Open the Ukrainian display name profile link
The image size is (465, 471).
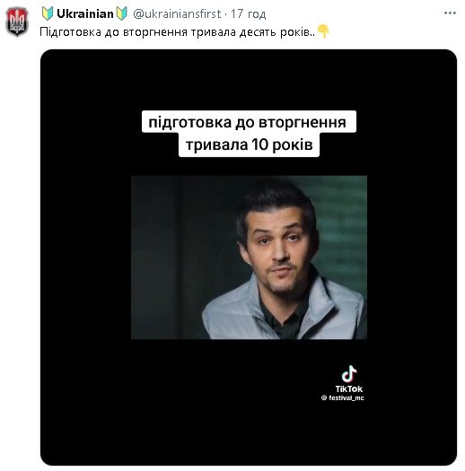pyautogui.click(x=85, y=13)
